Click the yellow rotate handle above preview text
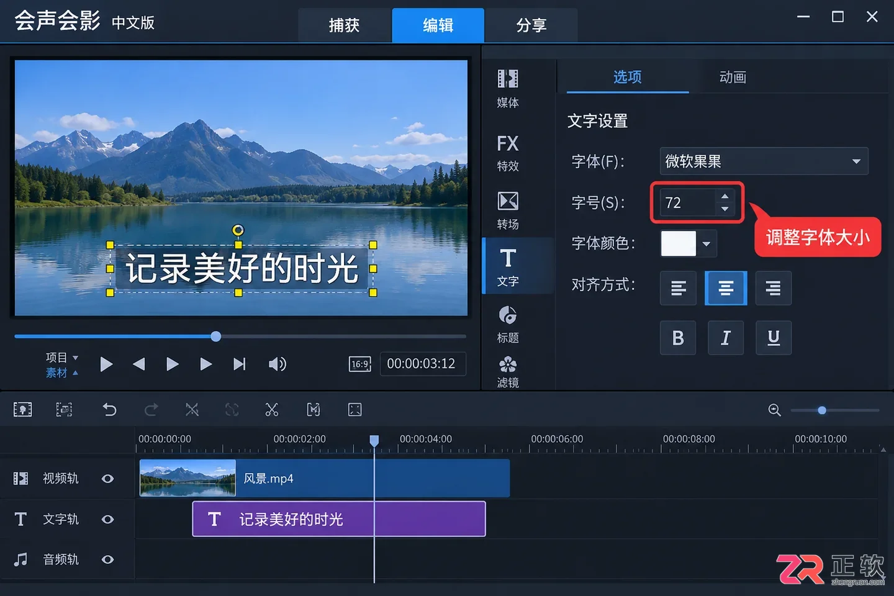The width and height of the screenshot is (894, 596). point(238,230)
